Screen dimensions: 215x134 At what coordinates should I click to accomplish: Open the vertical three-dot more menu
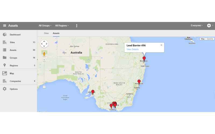click(x=77, y=26)
